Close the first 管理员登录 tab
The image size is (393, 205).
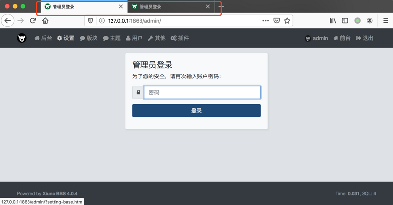pyautogui.click(x=121, y=7)
